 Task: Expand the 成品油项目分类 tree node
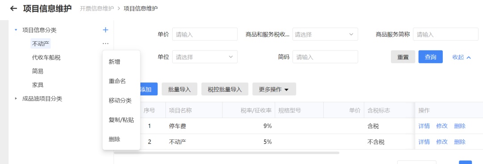pos(16,98)
